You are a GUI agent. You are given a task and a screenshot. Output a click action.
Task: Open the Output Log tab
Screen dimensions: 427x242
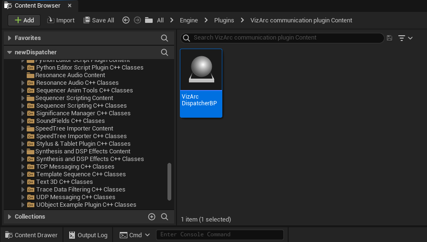tap(88, 235)
